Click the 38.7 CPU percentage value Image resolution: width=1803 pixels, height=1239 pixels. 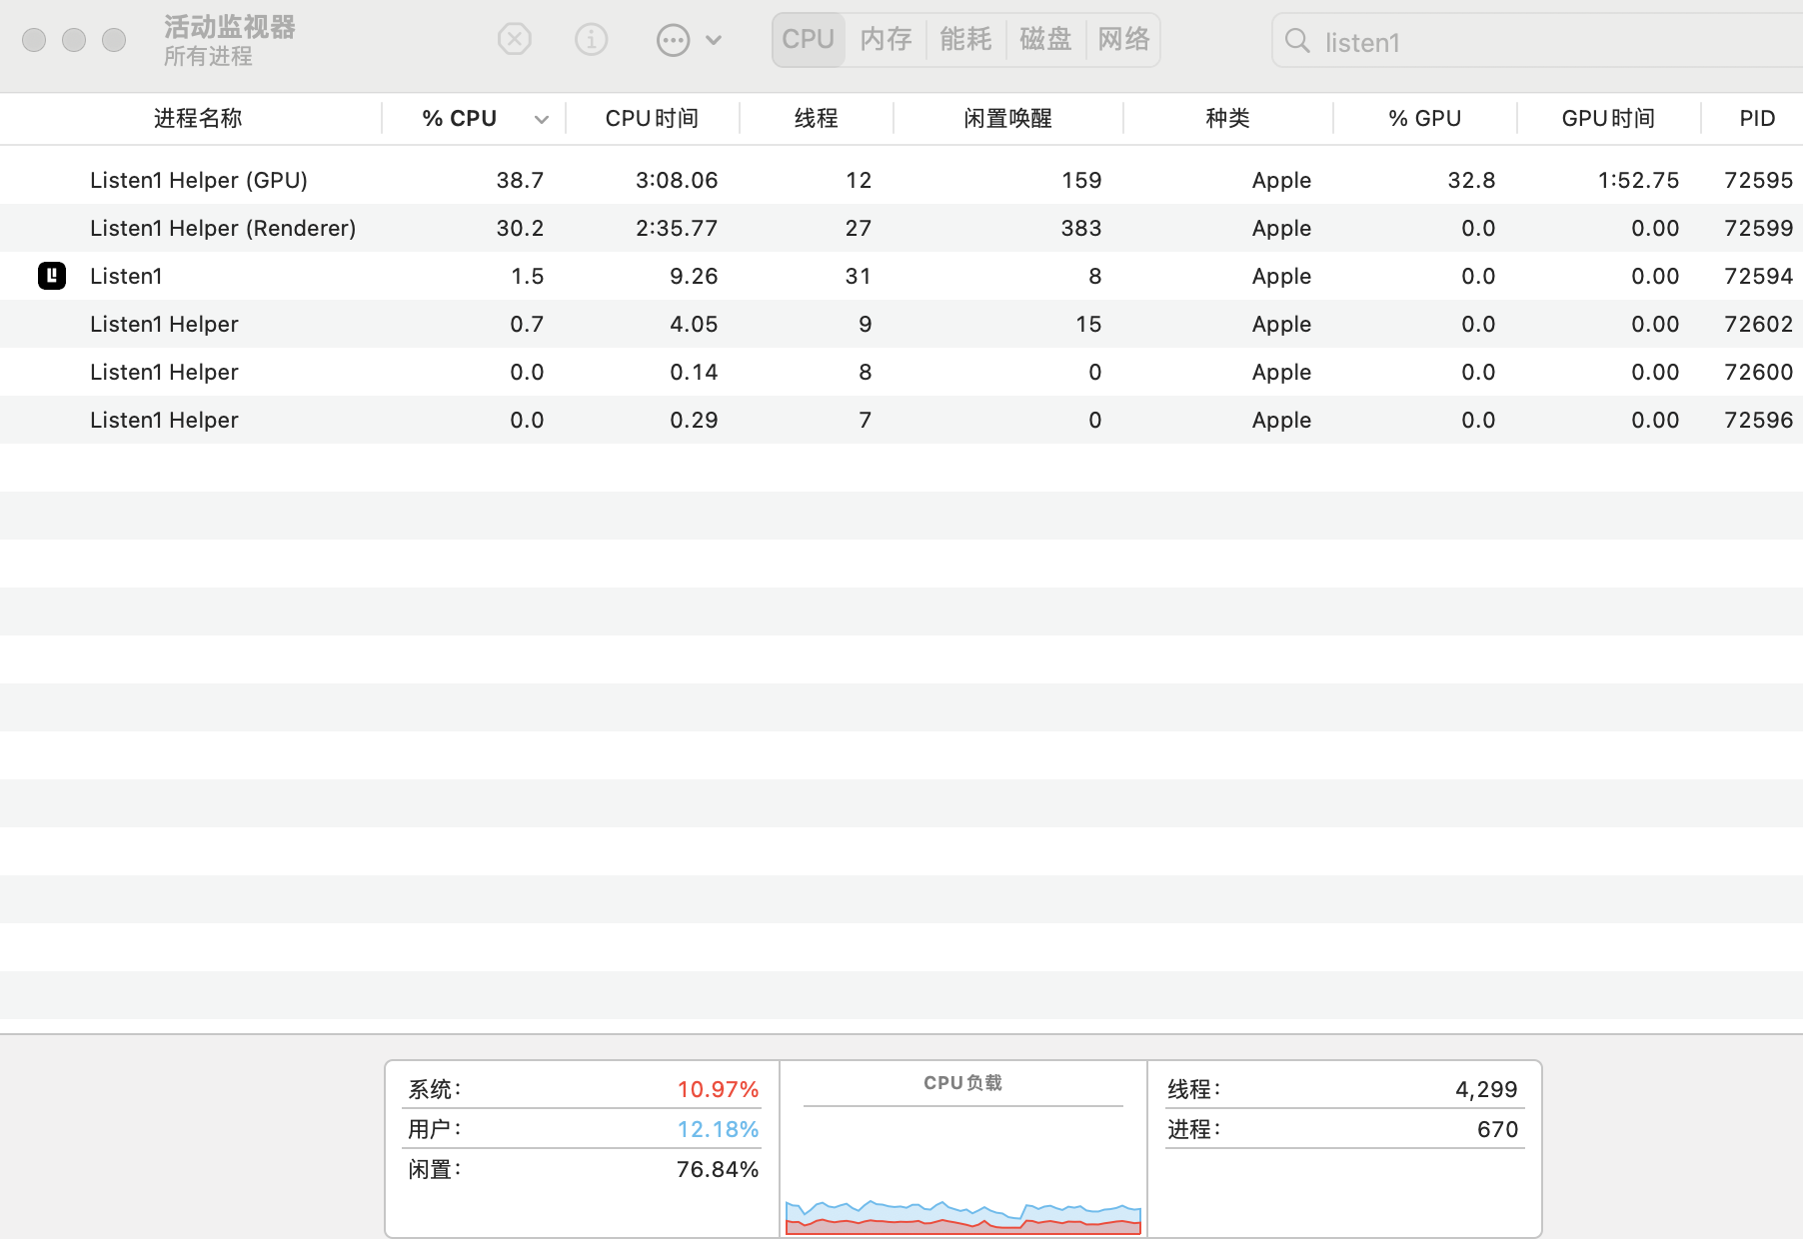(520, 180)
